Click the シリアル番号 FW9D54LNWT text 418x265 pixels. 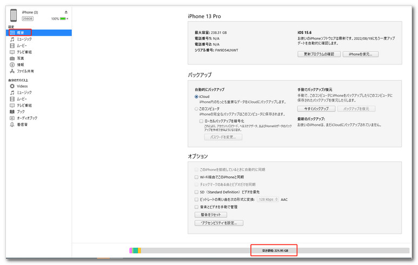[216, 50]
